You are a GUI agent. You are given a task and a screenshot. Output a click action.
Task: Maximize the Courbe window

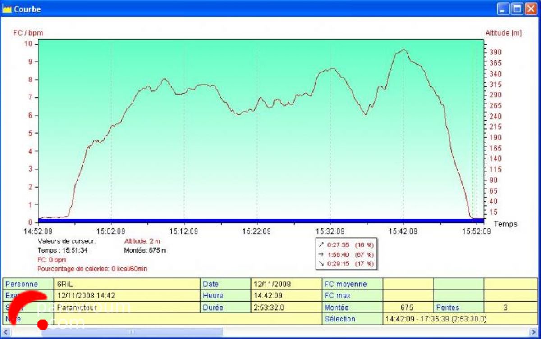click(517, 9)
